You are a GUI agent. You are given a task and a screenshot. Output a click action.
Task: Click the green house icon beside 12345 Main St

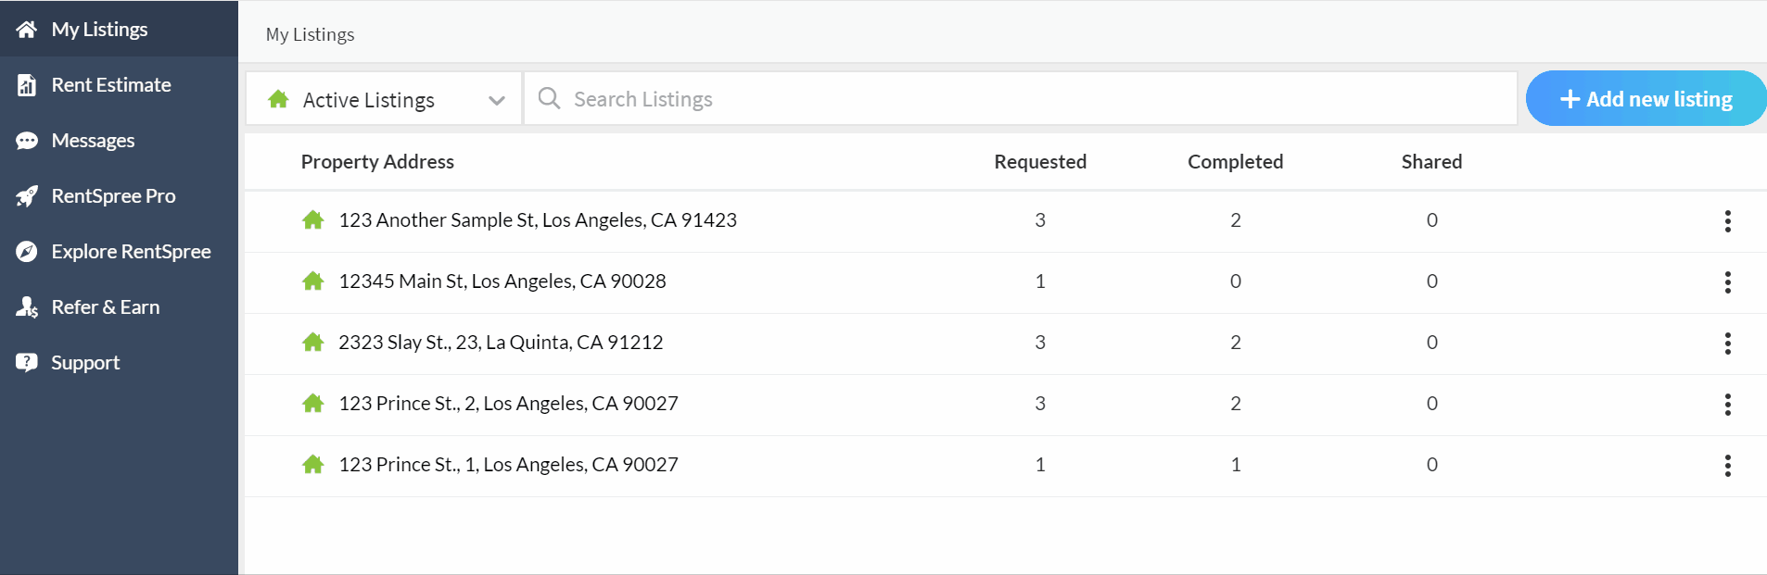(312, 281)
